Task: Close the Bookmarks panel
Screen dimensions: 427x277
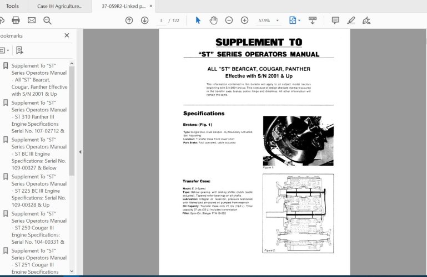Action: click(67, 35)
